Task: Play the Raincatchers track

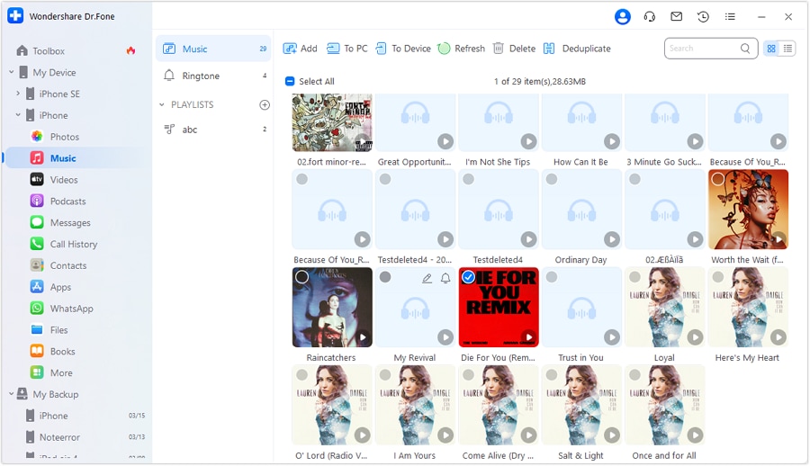Action: [362, 337]
